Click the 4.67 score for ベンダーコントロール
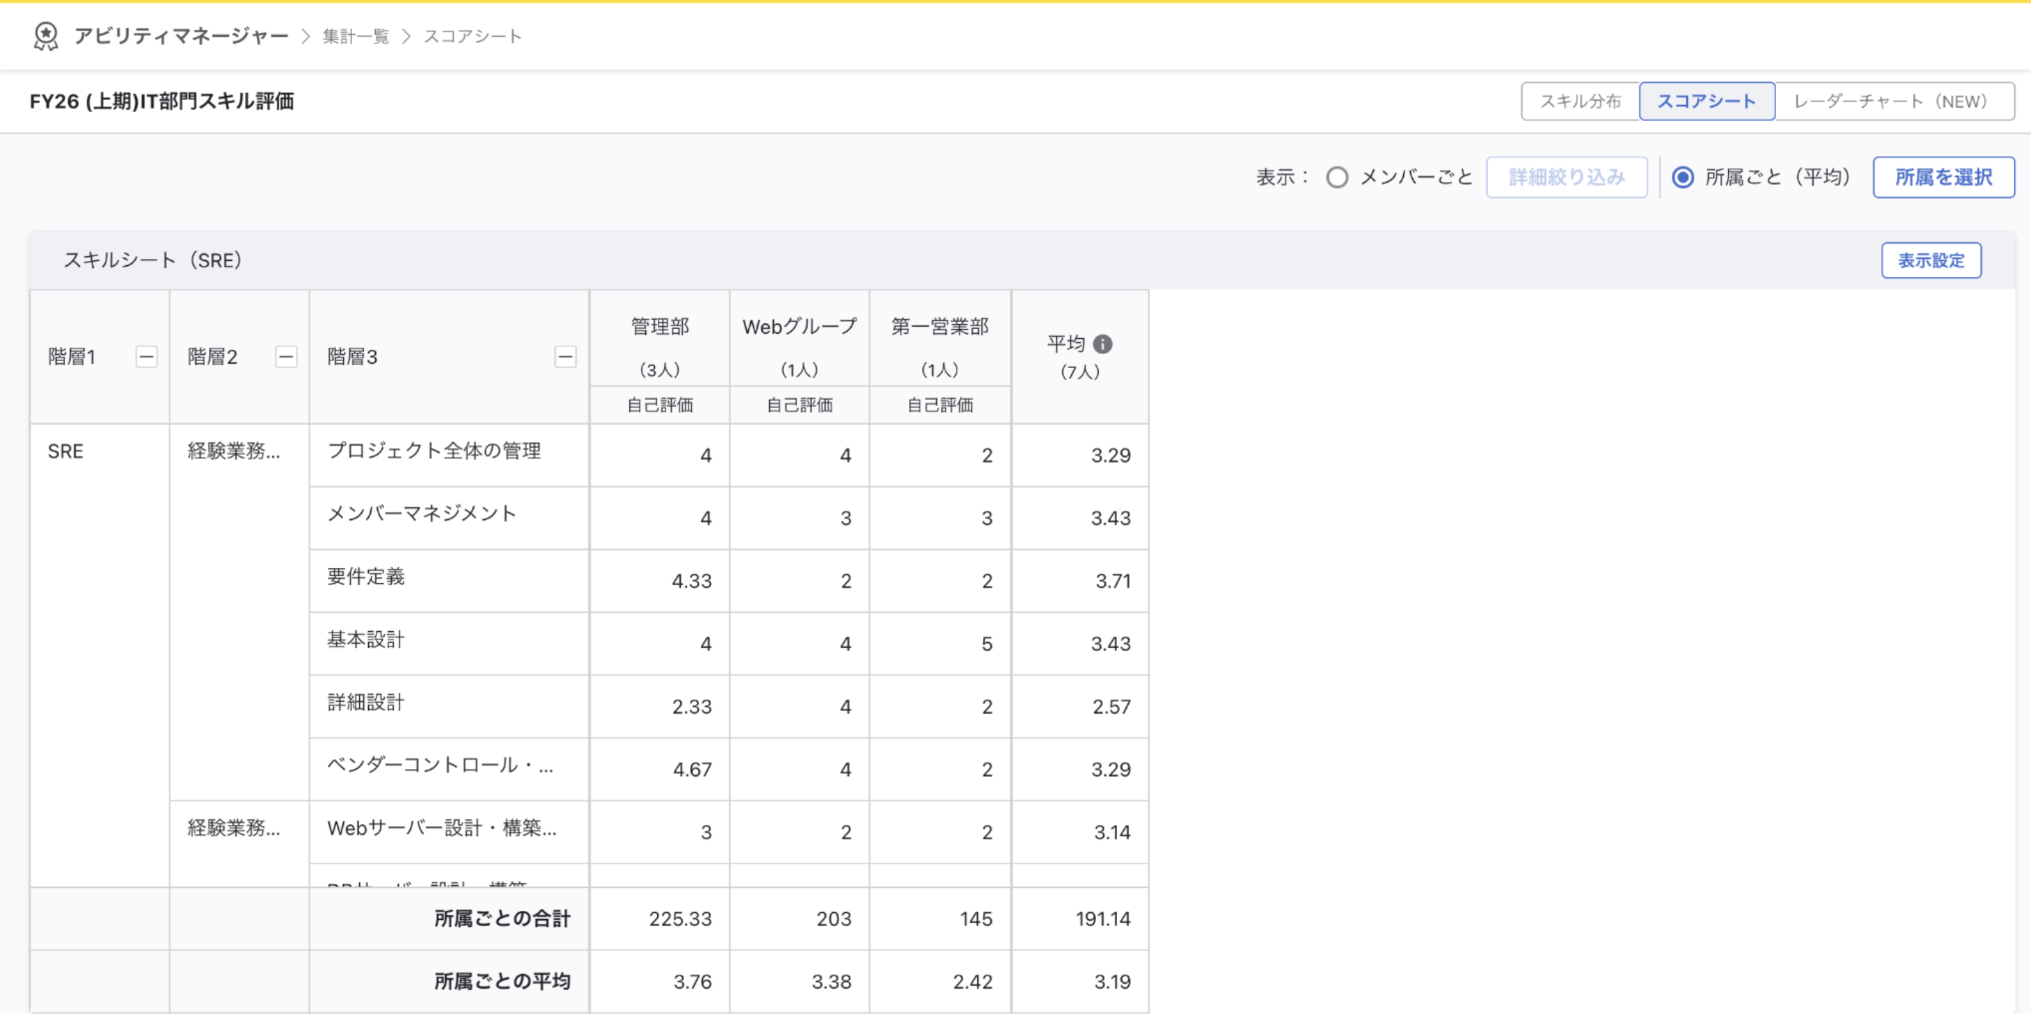 click(693, 770)
